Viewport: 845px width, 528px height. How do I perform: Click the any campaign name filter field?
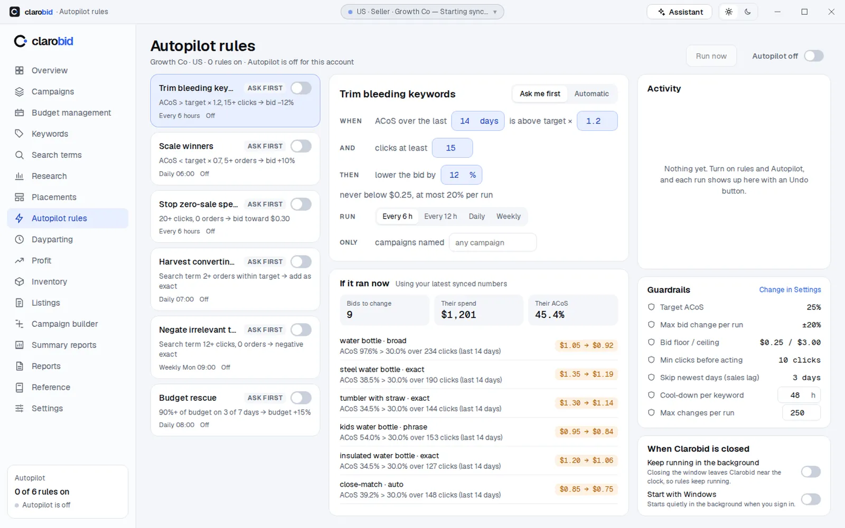(493, 242)
